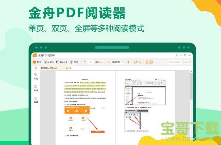Click the page number input box
This screenshot has height=145, width=221.
pos(91,62)
